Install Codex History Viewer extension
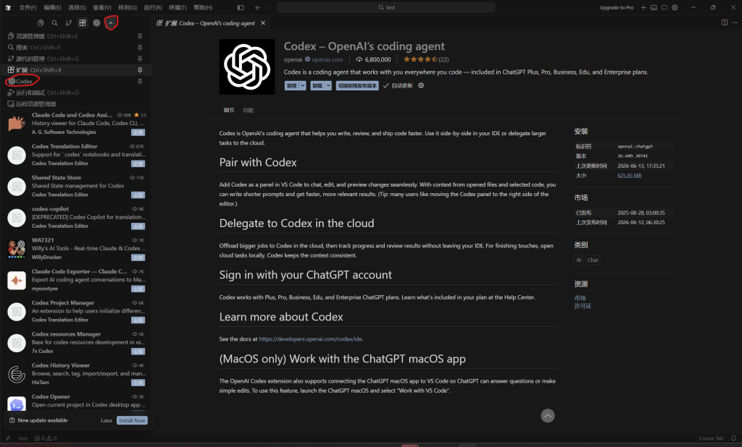Viewport: 742px width, 447px height. point(138,383)
